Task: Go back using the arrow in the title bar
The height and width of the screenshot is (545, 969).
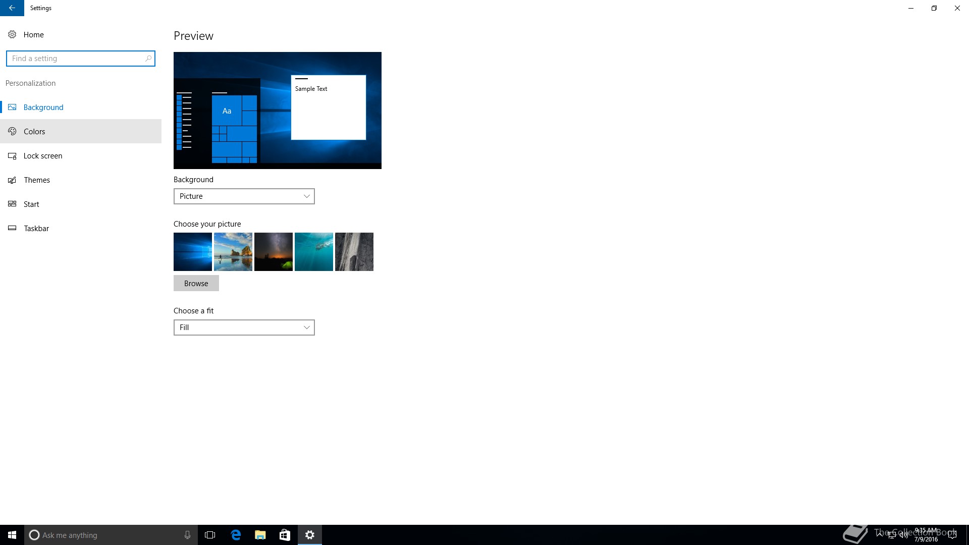Action: coord(12,8)
